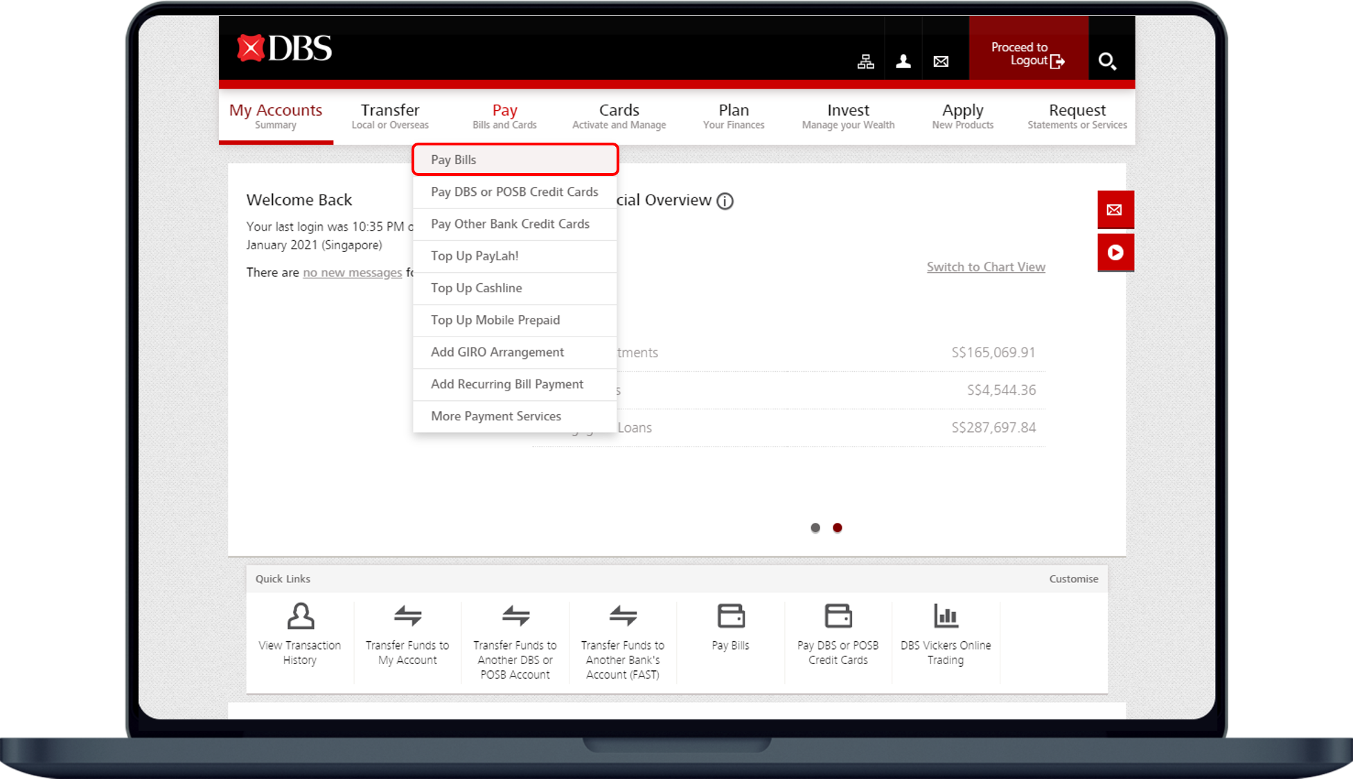Open the Request Statements or Services menu
The height and width of the screenshot is (779, 1353).
point(1077,116)
